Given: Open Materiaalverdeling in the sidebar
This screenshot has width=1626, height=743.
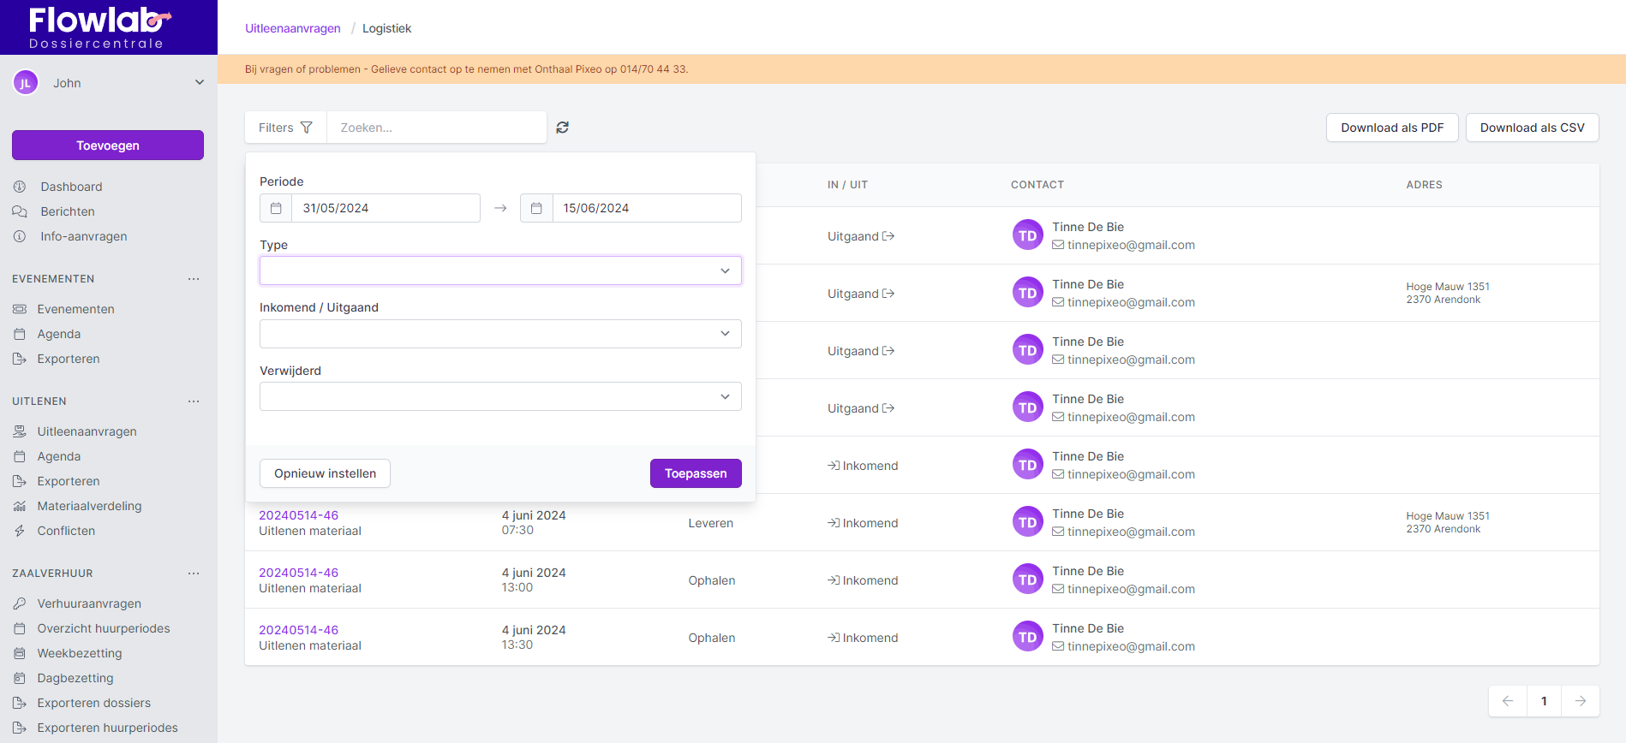Looking at the screenshot, I should click(89, 506).
